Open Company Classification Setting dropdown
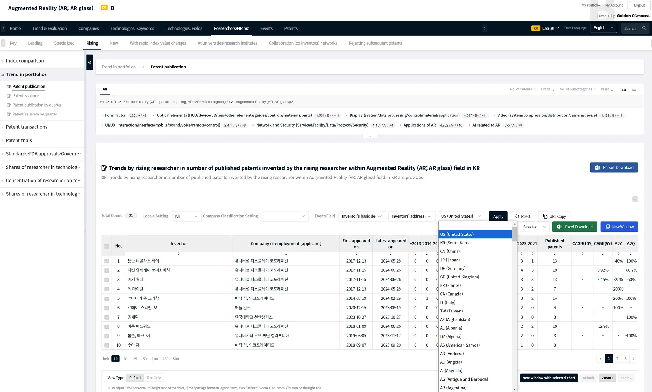Screen dimensions: 652x392 point(285,216)
